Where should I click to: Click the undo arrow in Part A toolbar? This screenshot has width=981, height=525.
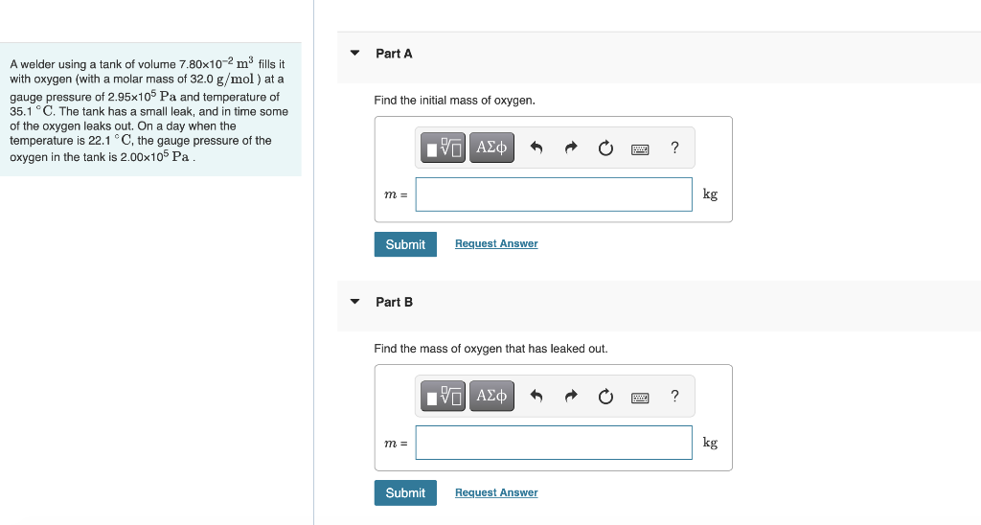point(536,148)
